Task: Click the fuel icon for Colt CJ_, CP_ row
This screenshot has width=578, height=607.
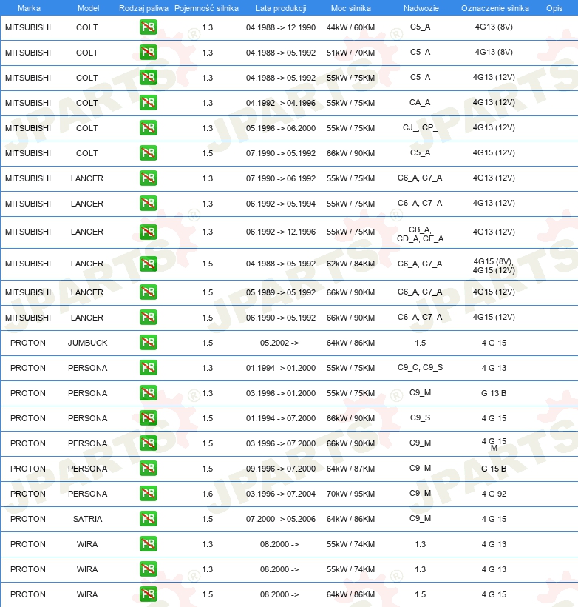Action: coord(149,128)
